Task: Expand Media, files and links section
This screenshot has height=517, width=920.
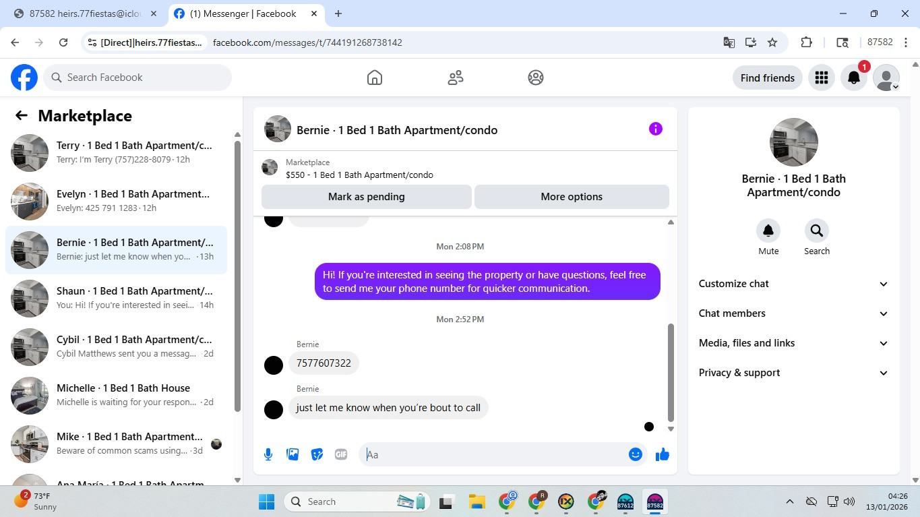Action: (794, 343)
